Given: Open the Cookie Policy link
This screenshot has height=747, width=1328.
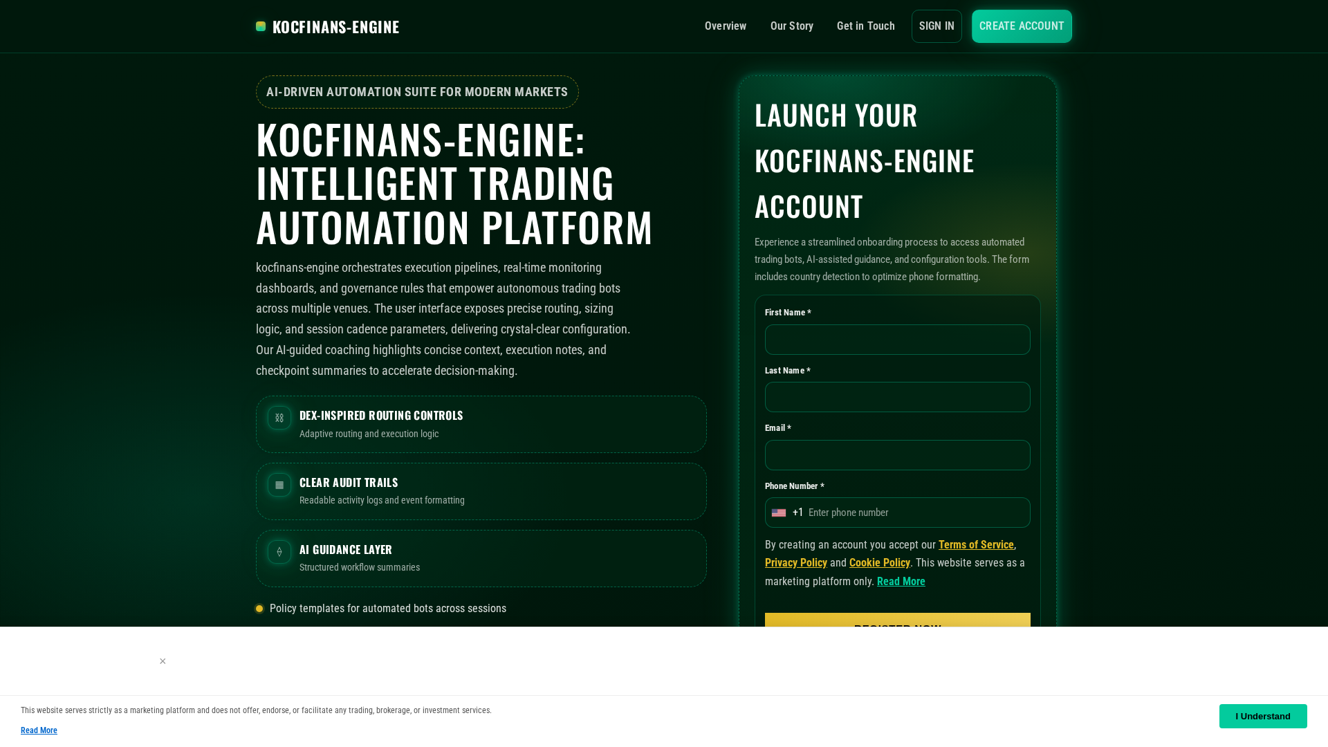Looking at the screenshot, I should (x=880, y=563).
